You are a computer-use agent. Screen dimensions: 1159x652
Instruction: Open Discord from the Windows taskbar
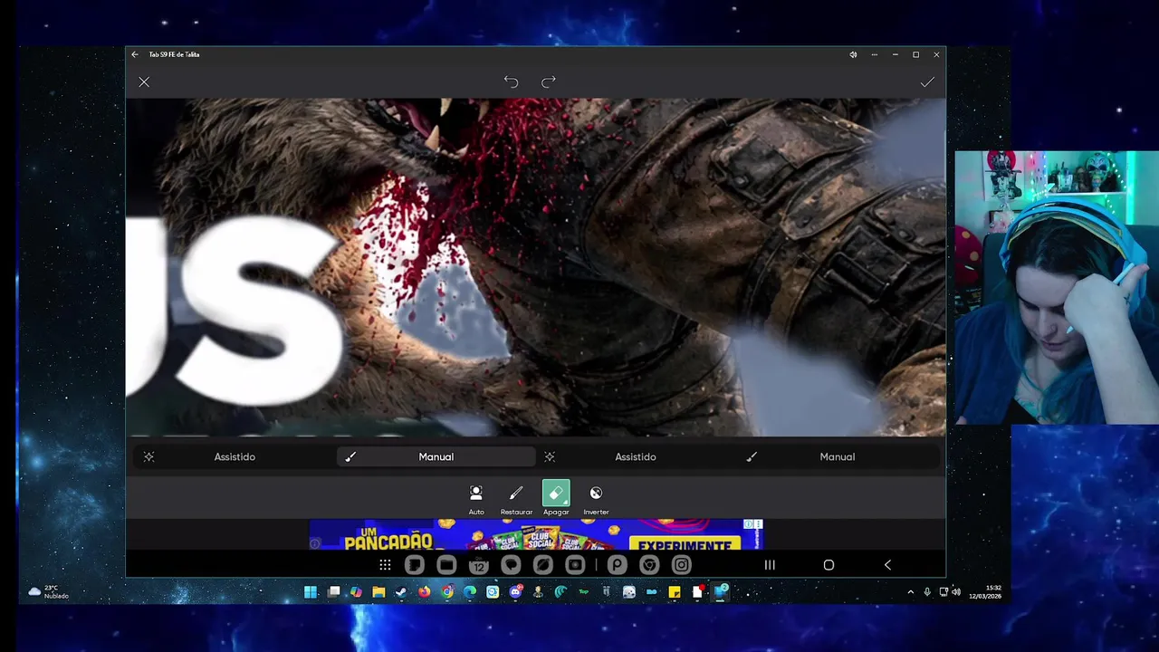(x=516, y=592)
